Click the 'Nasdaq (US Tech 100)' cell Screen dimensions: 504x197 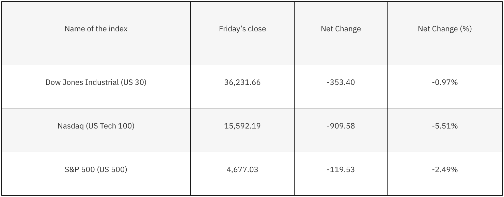[96, 126]
